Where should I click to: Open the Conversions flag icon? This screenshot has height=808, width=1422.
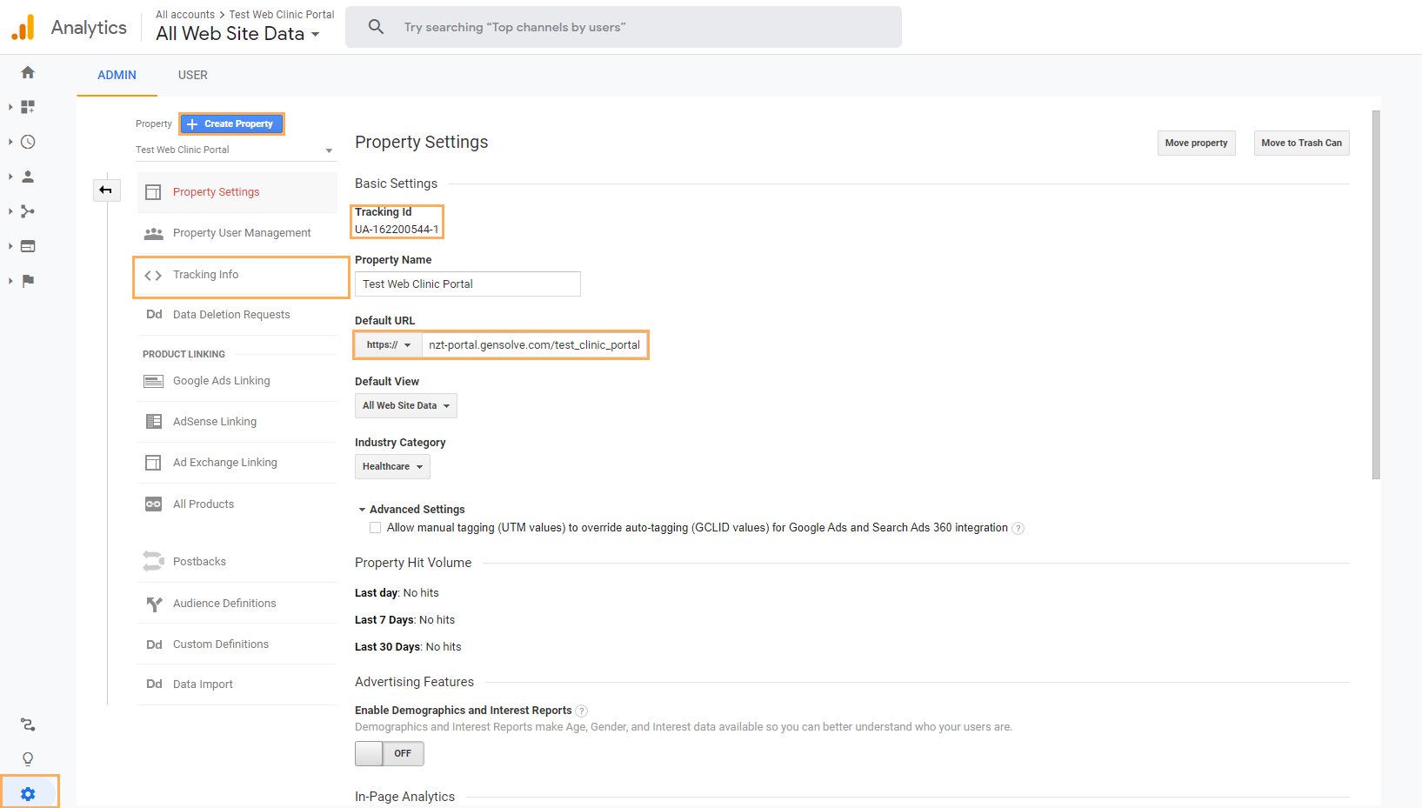28,281
